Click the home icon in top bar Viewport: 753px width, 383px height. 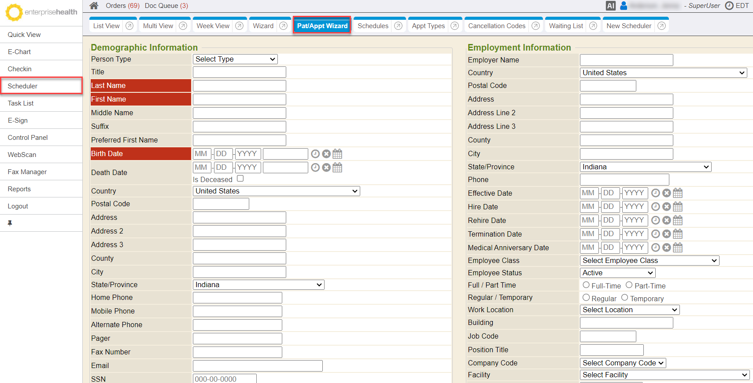click(x=94, y=6)
